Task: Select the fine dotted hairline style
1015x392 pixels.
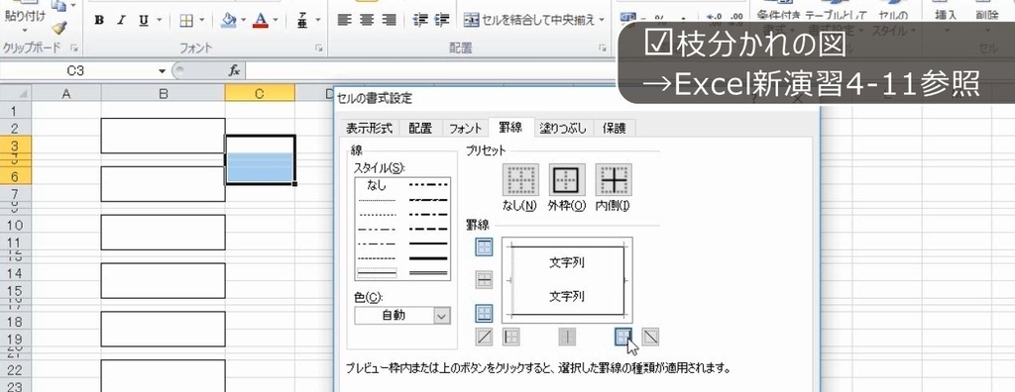Action: point(376,201)
